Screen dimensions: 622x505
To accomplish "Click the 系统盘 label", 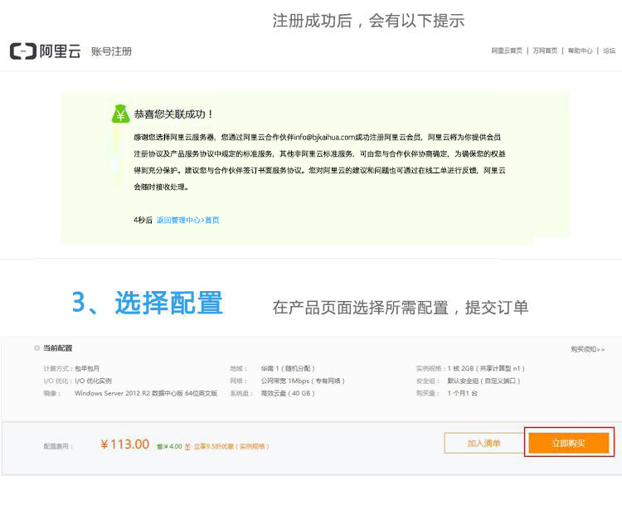I will [x=241, y=393].
